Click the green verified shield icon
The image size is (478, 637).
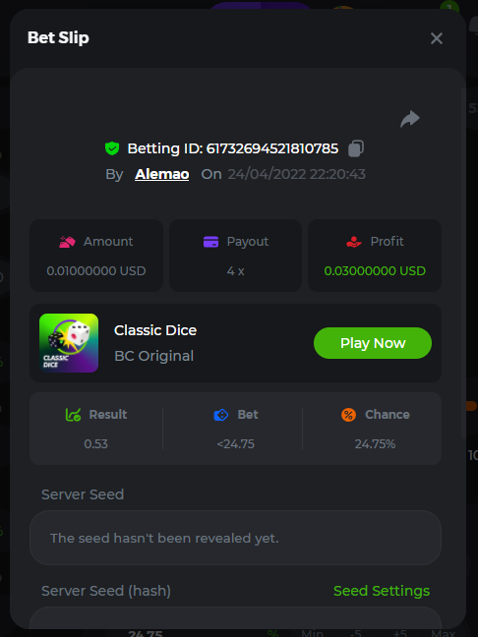click(x=112, y=148)
